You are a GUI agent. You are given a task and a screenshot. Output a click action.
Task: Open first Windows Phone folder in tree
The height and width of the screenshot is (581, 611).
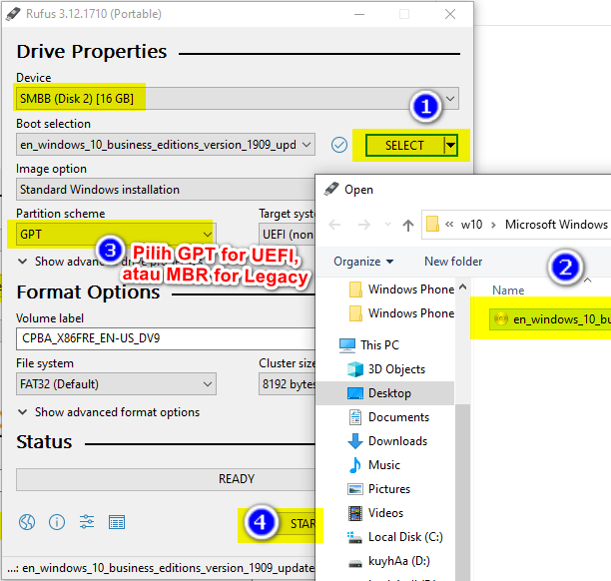(401, 290)
